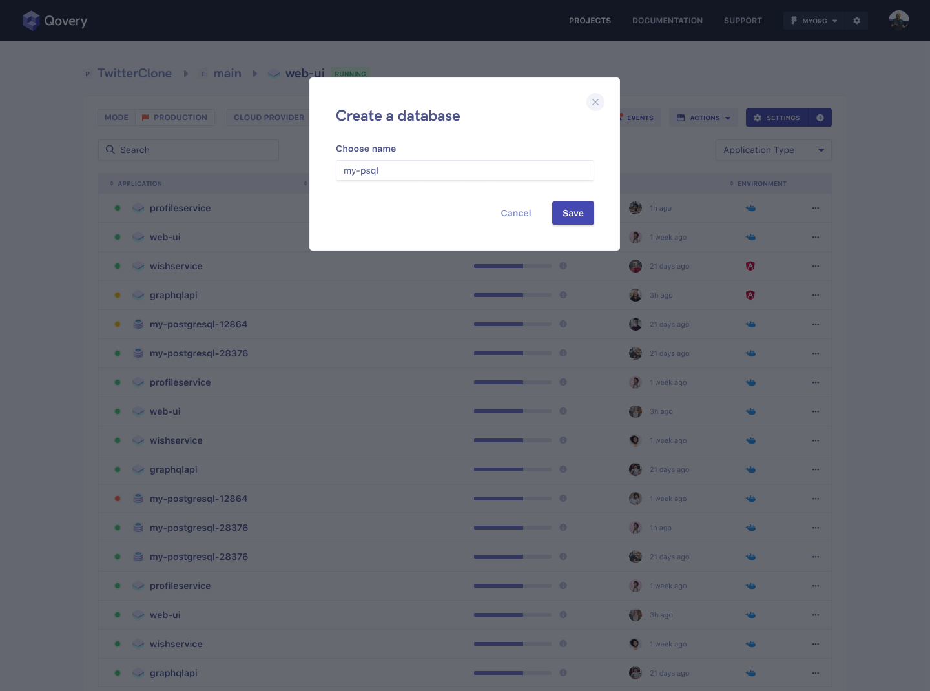Screen dimensions: 930x691
Task: Open organization settings gear in top bar
Action: point(856,21)
